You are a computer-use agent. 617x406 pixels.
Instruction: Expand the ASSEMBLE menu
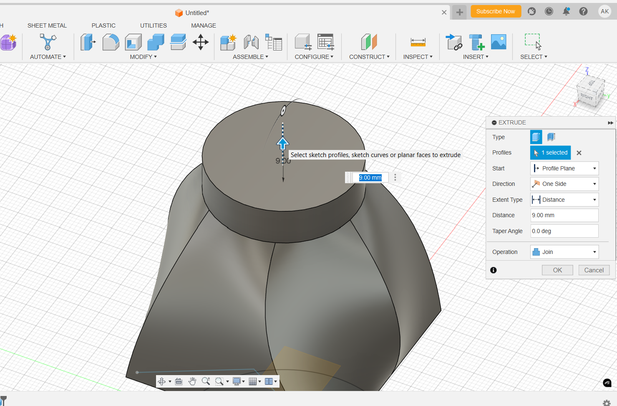tap(250, 57)
